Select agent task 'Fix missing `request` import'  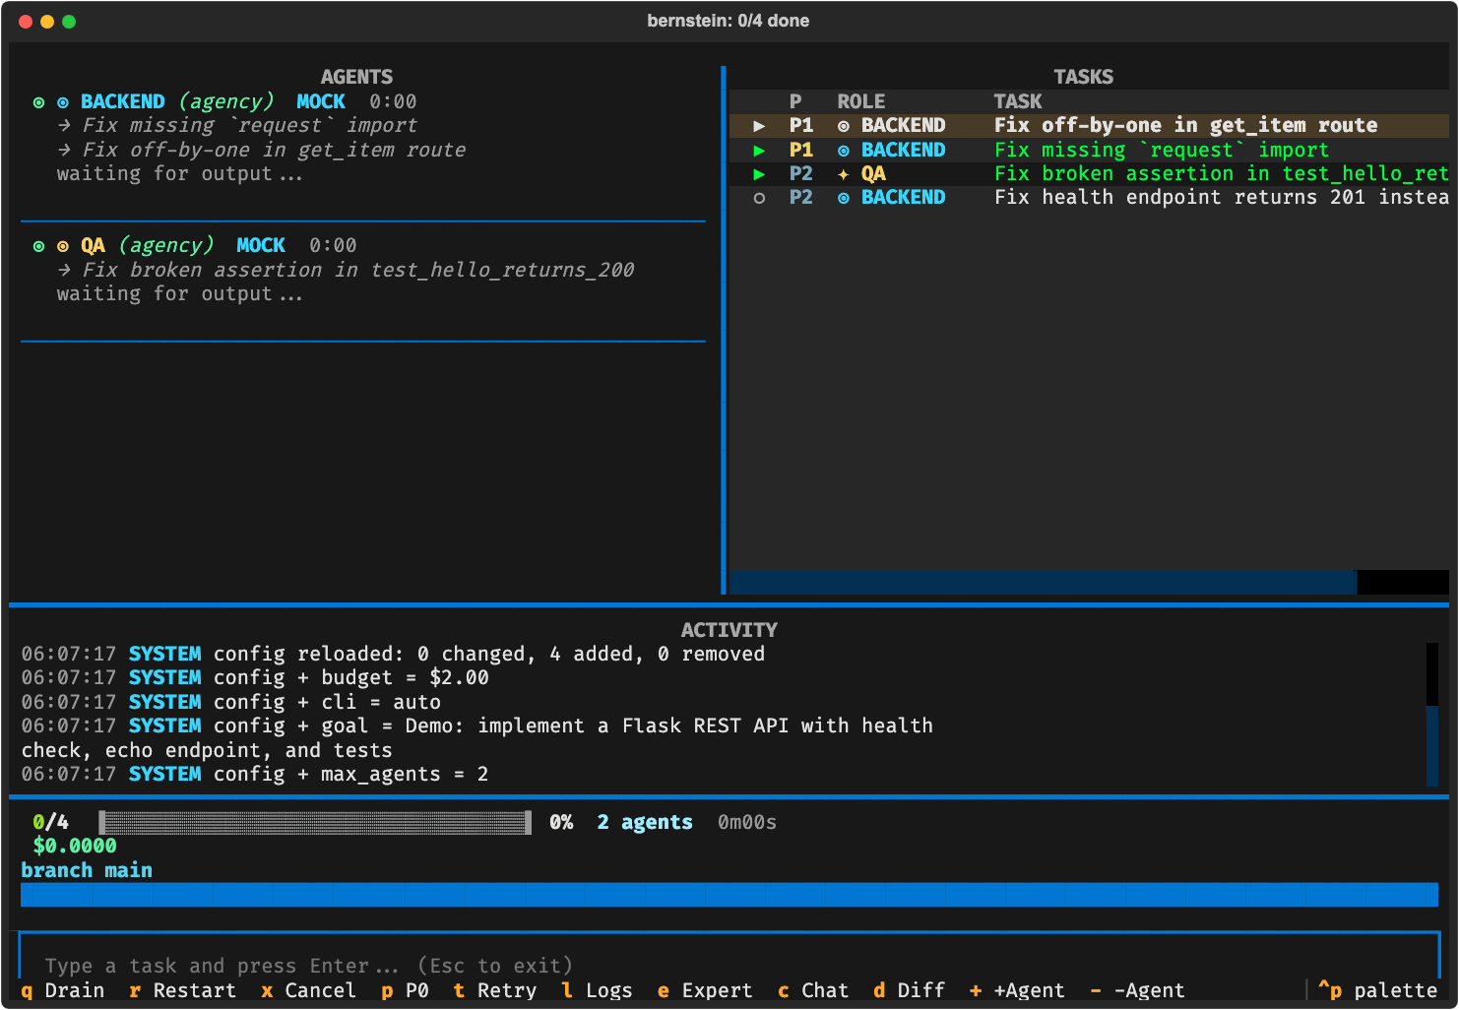pyautogui.click(x=250, y=126)
